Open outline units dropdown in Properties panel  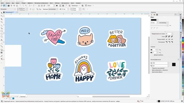click(x=168, y=23)
